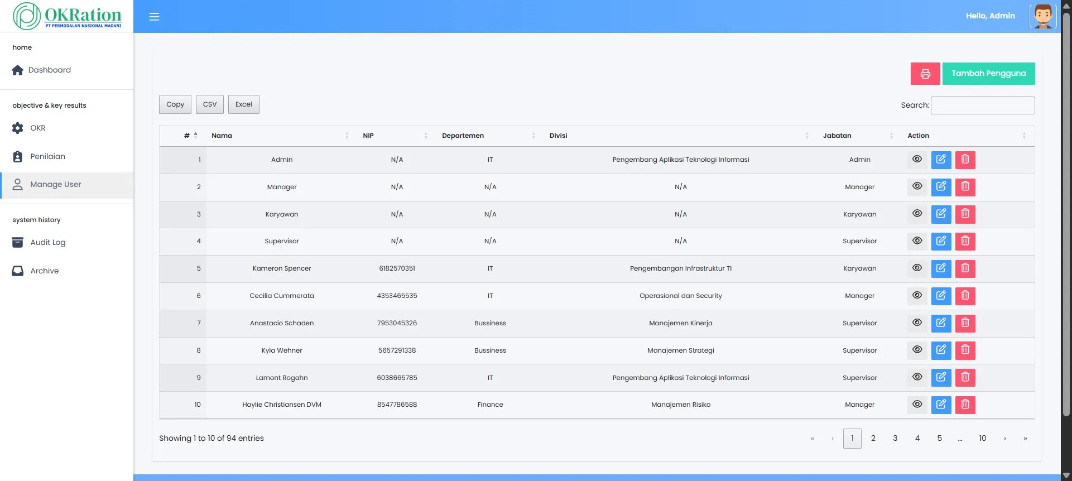Sort table by # column
This screenshot has width=1072, height=481.
(x=183, y=136)
